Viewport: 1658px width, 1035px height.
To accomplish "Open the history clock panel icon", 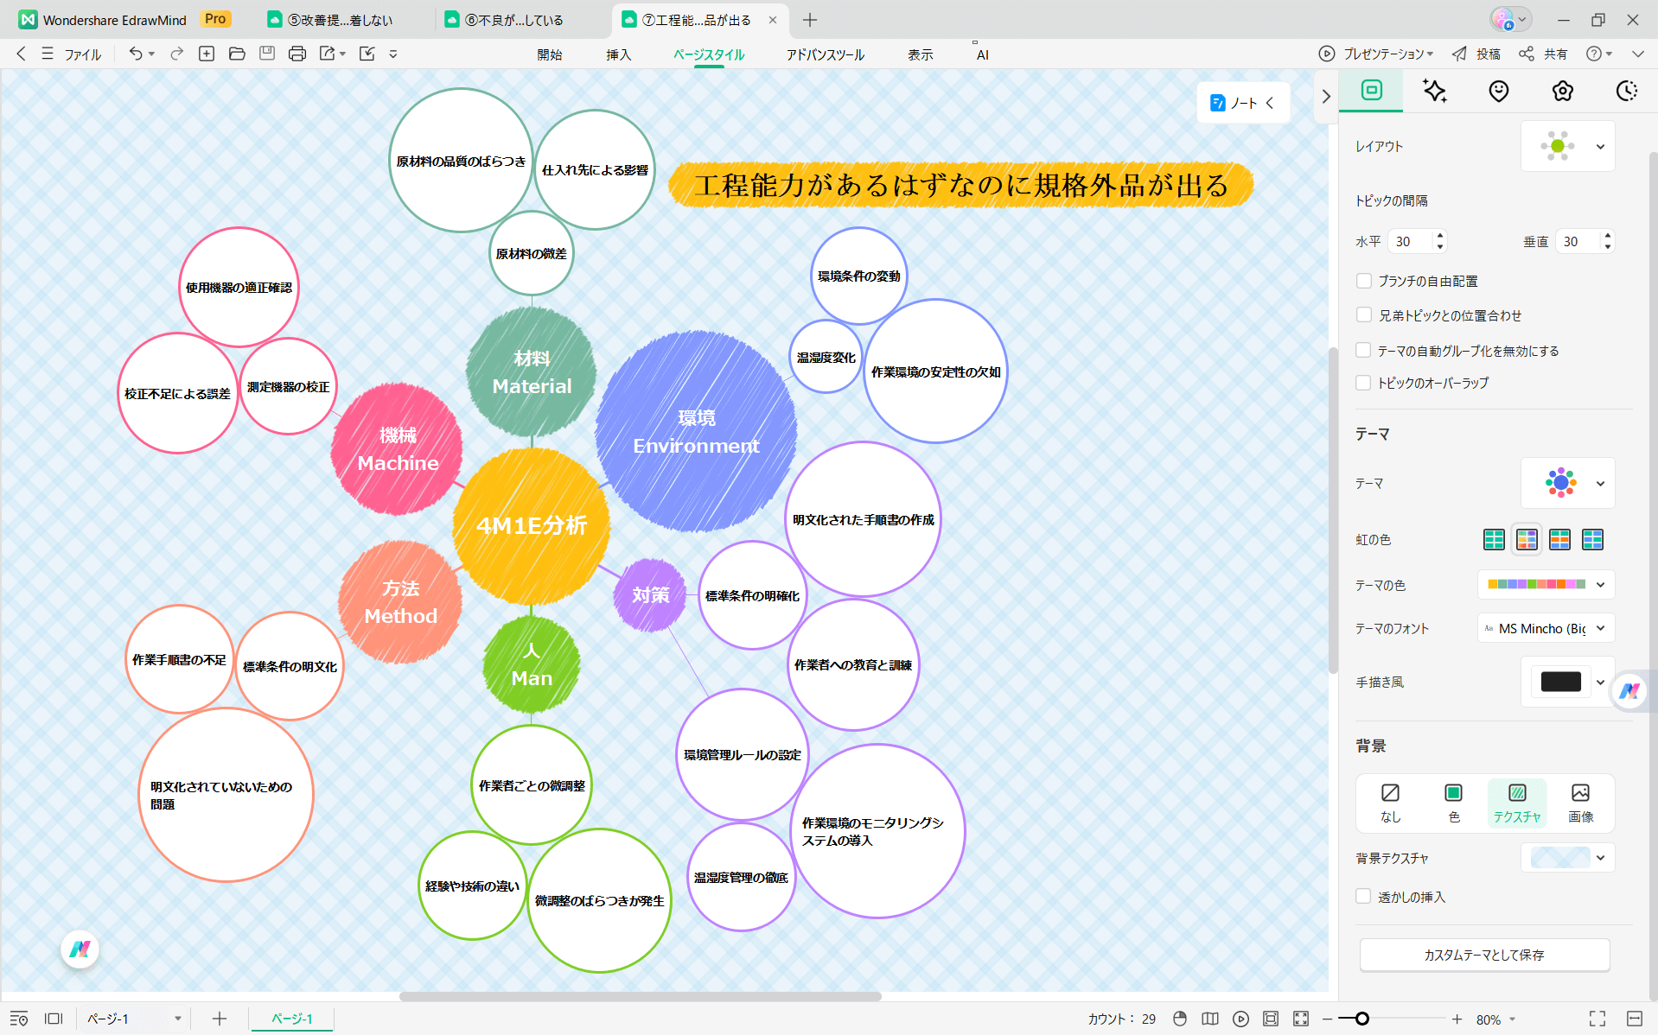I will [1626, 91].
